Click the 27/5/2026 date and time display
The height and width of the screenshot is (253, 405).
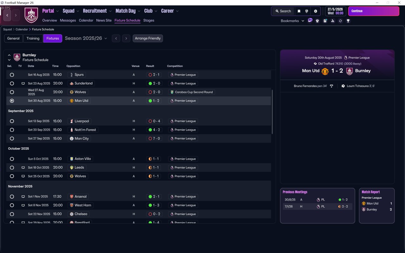pos(336,11)
